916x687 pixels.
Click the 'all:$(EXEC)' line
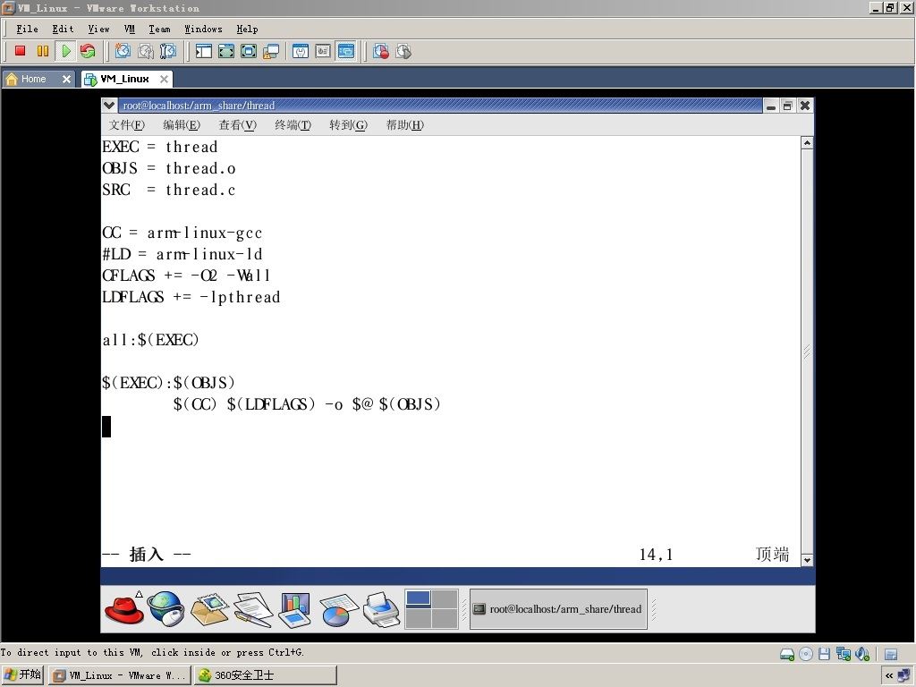tap(150, 339)
